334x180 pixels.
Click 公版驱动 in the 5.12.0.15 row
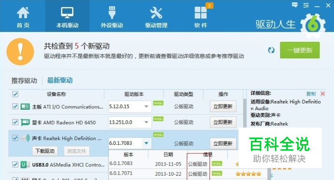click(x=183, y=106)
